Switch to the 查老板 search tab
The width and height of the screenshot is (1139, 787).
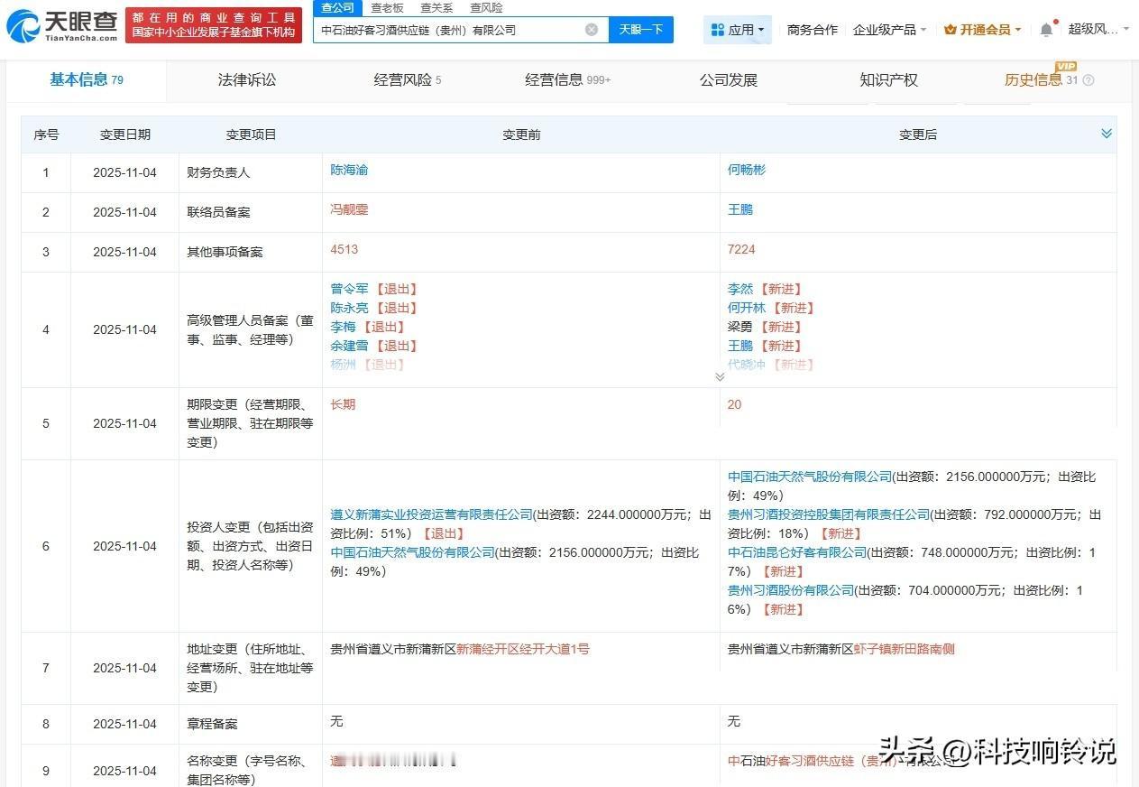pyautogui.click(x=386, y=7)
